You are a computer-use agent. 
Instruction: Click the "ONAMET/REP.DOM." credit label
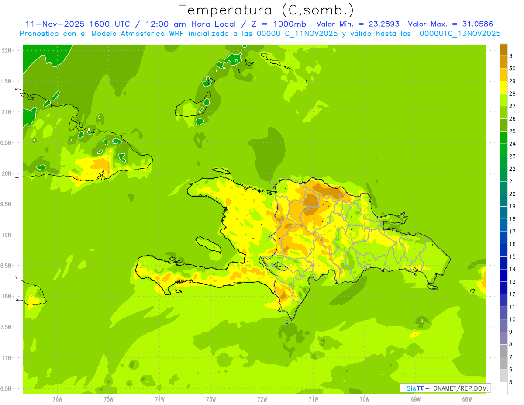click(461, 388)
